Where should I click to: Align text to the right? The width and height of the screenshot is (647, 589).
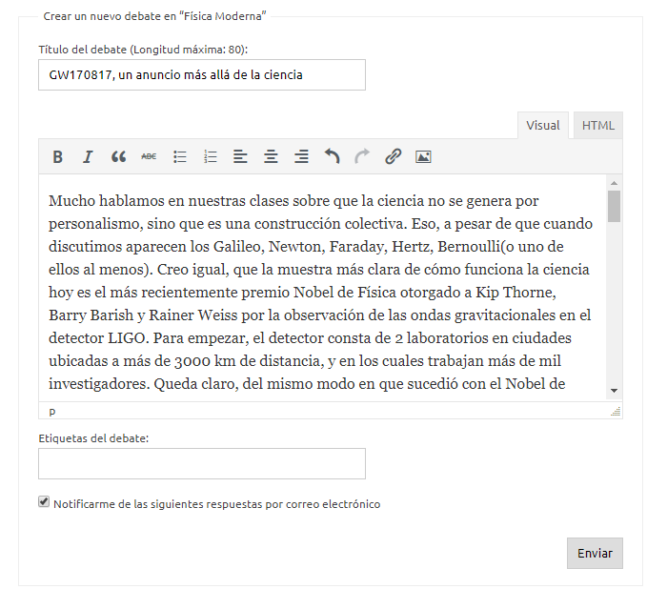click(x=301, y=157)
